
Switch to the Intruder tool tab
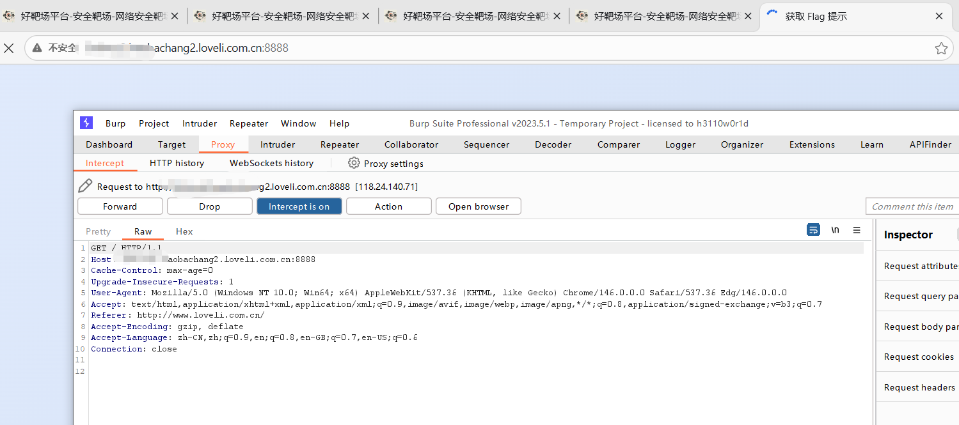point(278,144)
